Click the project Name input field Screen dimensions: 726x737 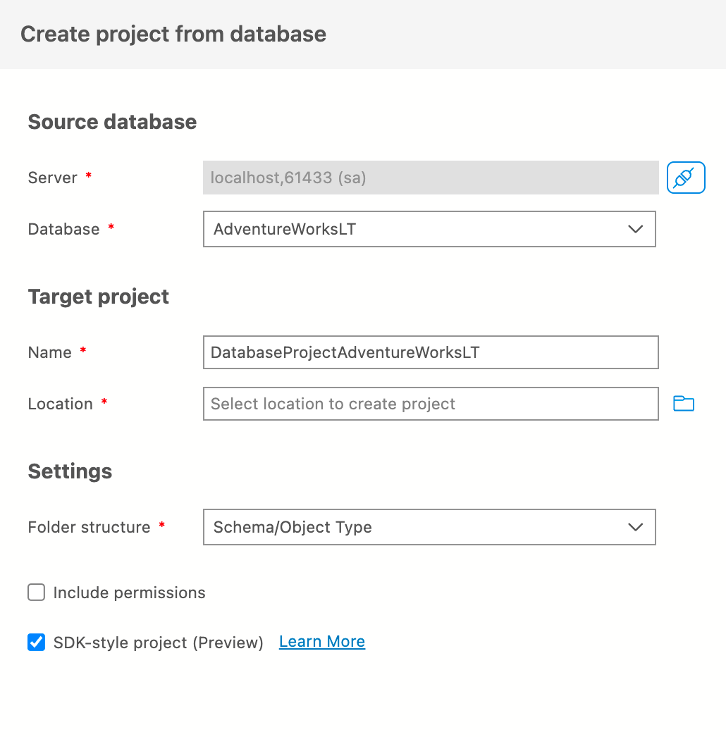430,352
